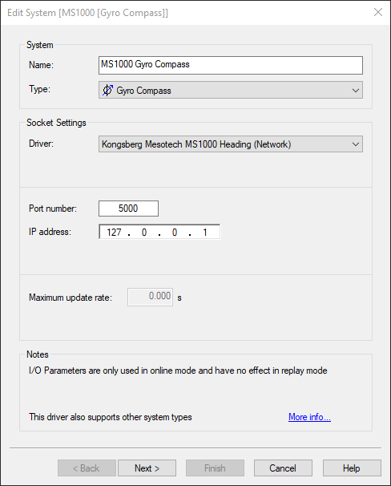This screenshot has height=486, width=391.
Task: Go to Next page of wizard
Action: pos(147,468)
